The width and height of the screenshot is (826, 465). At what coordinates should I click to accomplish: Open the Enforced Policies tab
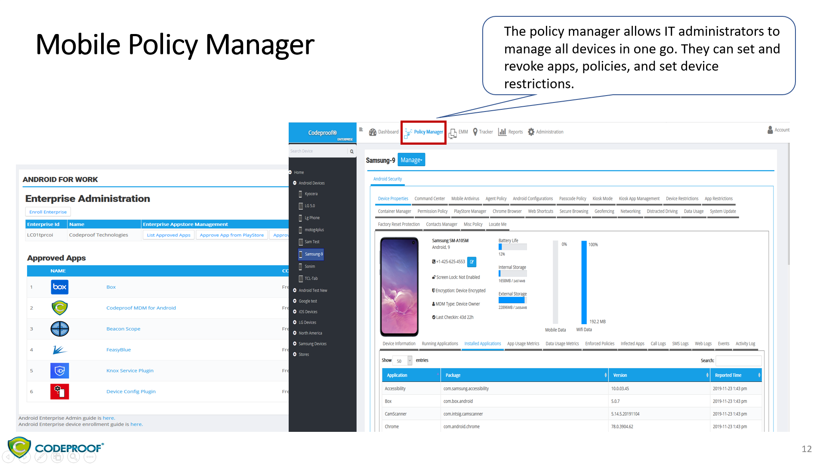[x=600, y=344]
